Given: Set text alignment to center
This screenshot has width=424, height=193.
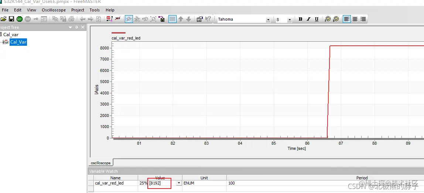Looking at the screenshot, I should coord(355,19).
